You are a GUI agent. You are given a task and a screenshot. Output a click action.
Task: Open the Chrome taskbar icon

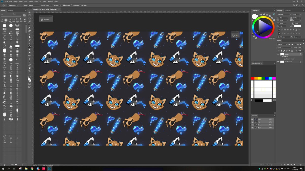click(32, 168)
